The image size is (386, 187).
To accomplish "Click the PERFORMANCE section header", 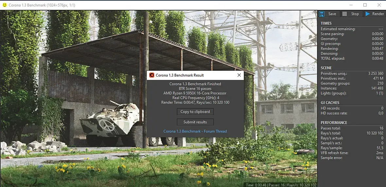I will [x=334, y=122].
